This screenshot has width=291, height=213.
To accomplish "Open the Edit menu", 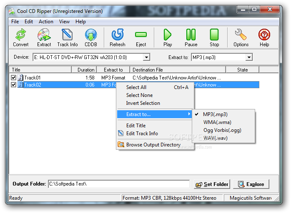I will [29, 22].
